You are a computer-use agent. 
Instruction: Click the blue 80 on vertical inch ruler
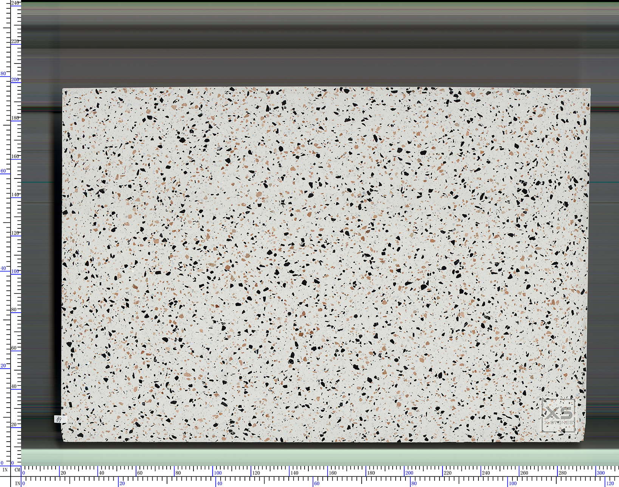point(3,74)
